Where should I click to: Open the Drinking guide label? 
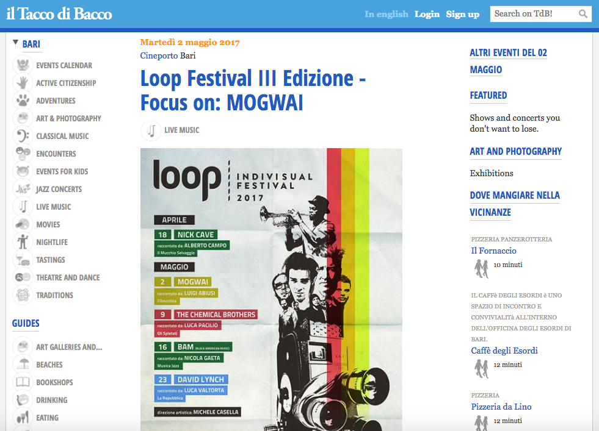51,400
